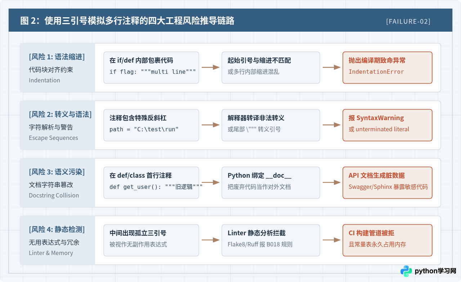Click the "Swagger/Sphinx 暴露敏感代码" text
This screenshot has height=282, width=461.
click(388, 187)
